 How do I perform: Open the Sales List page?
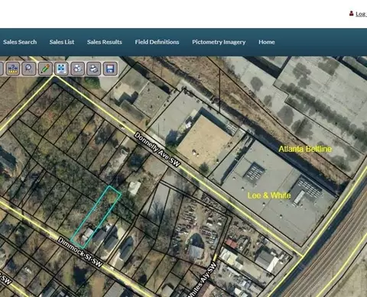tap(62, 42)
